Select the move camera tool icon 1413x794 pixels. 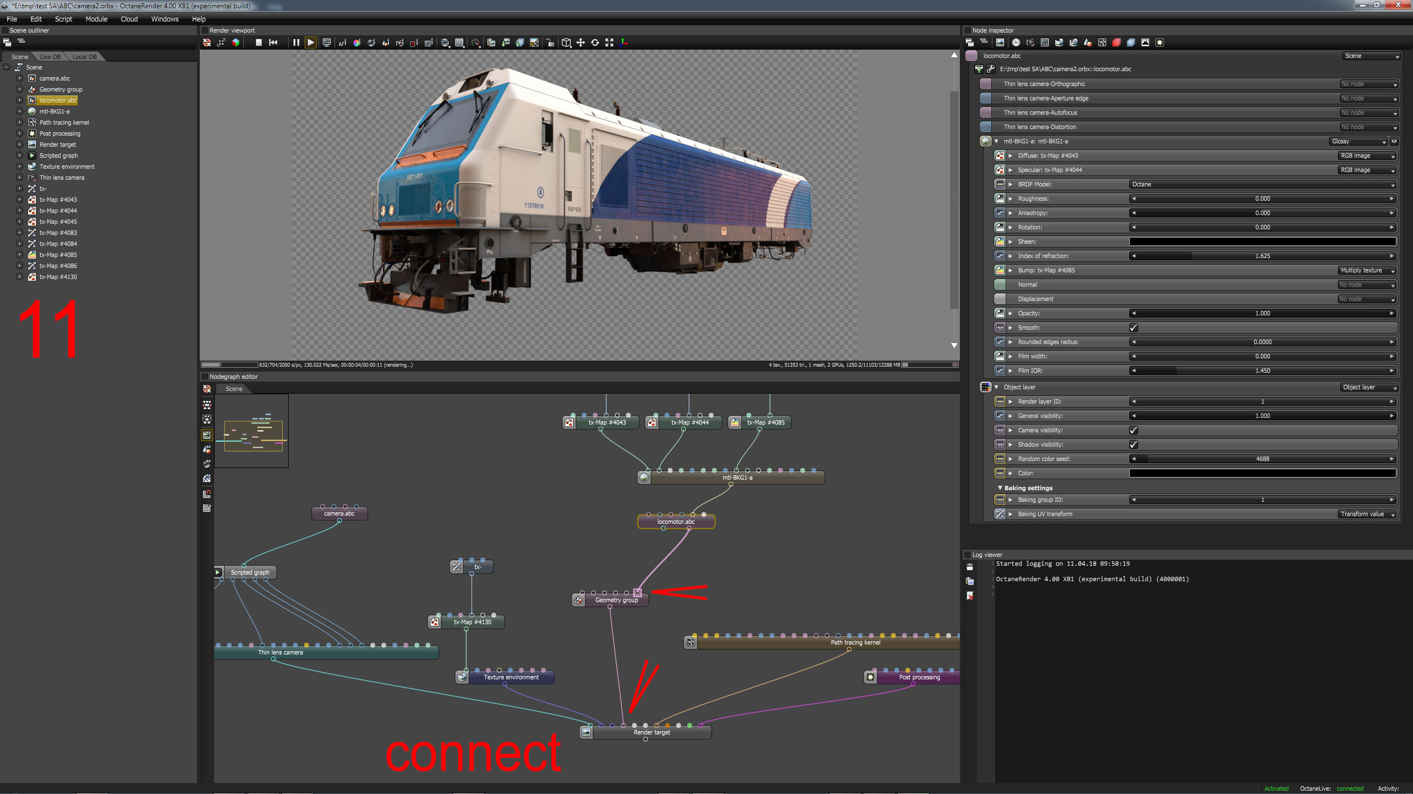[x=581, y=42]
